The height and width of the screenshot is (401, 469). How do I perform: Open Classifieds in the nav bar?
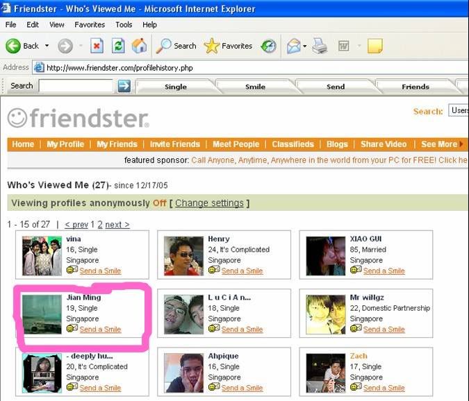(293, 144)
